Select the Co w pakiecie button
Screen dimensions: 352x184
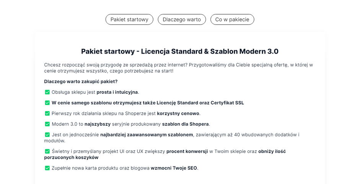[232, 20]
